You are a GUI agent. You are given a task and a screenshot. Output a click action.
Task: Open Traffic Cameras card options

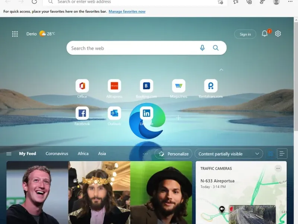pyautogui.click(x=278, y=168)
